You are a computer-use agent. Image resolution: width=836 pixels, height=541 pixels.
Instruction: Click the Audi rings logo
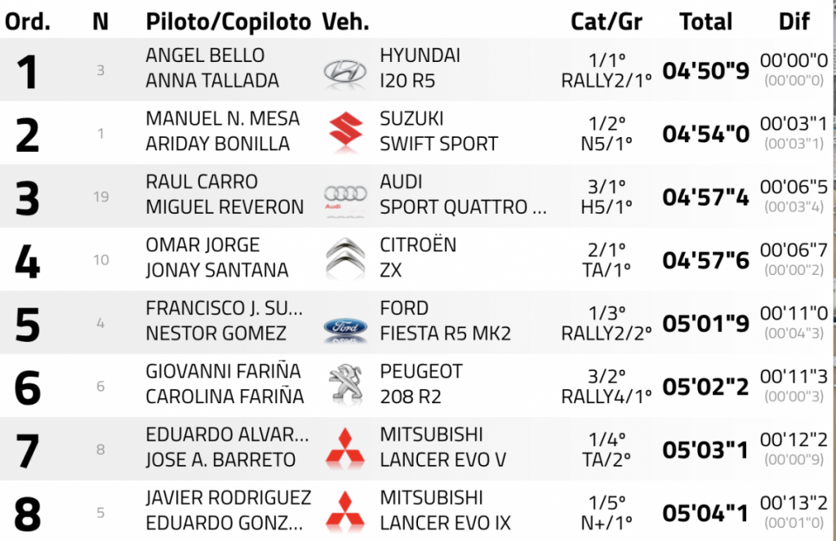(346, 196)
